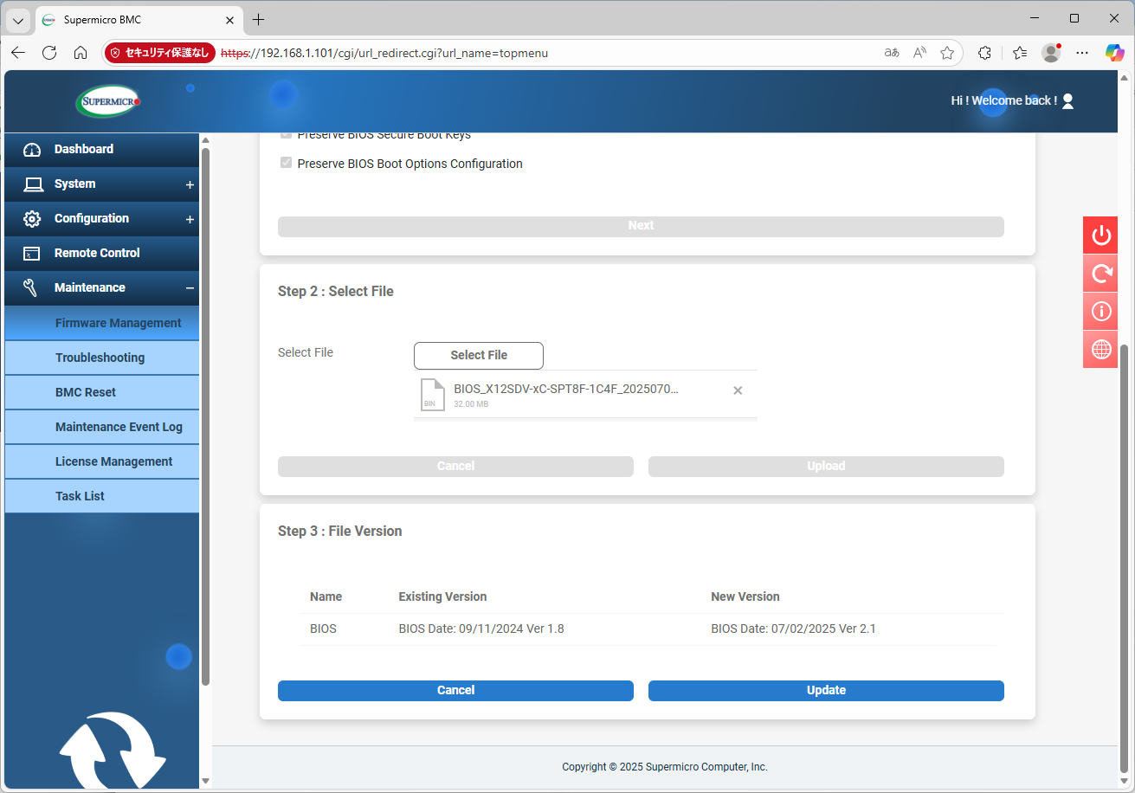Open the Maintenance Event Log
This screenshot has width=1135, height=793.
coord(119,427)
